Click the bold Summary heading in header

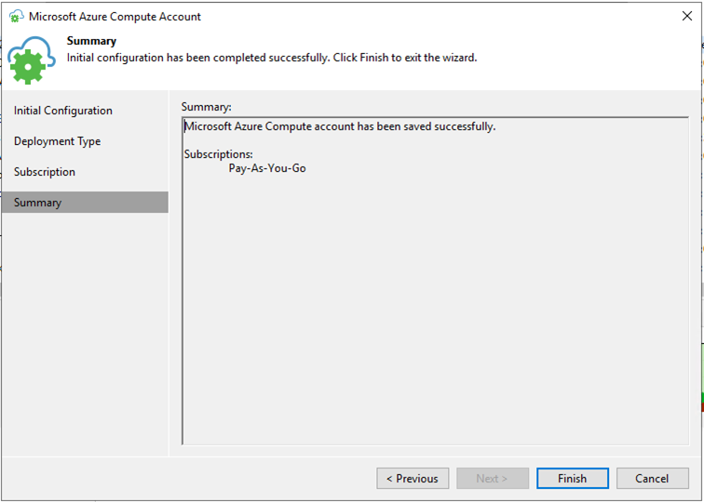coord(91,41)
